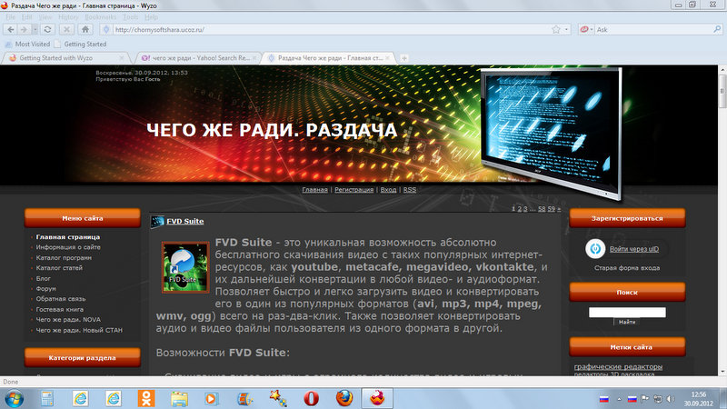Click the Найти search button
This screenshot has width=727, height=409.
627,322
